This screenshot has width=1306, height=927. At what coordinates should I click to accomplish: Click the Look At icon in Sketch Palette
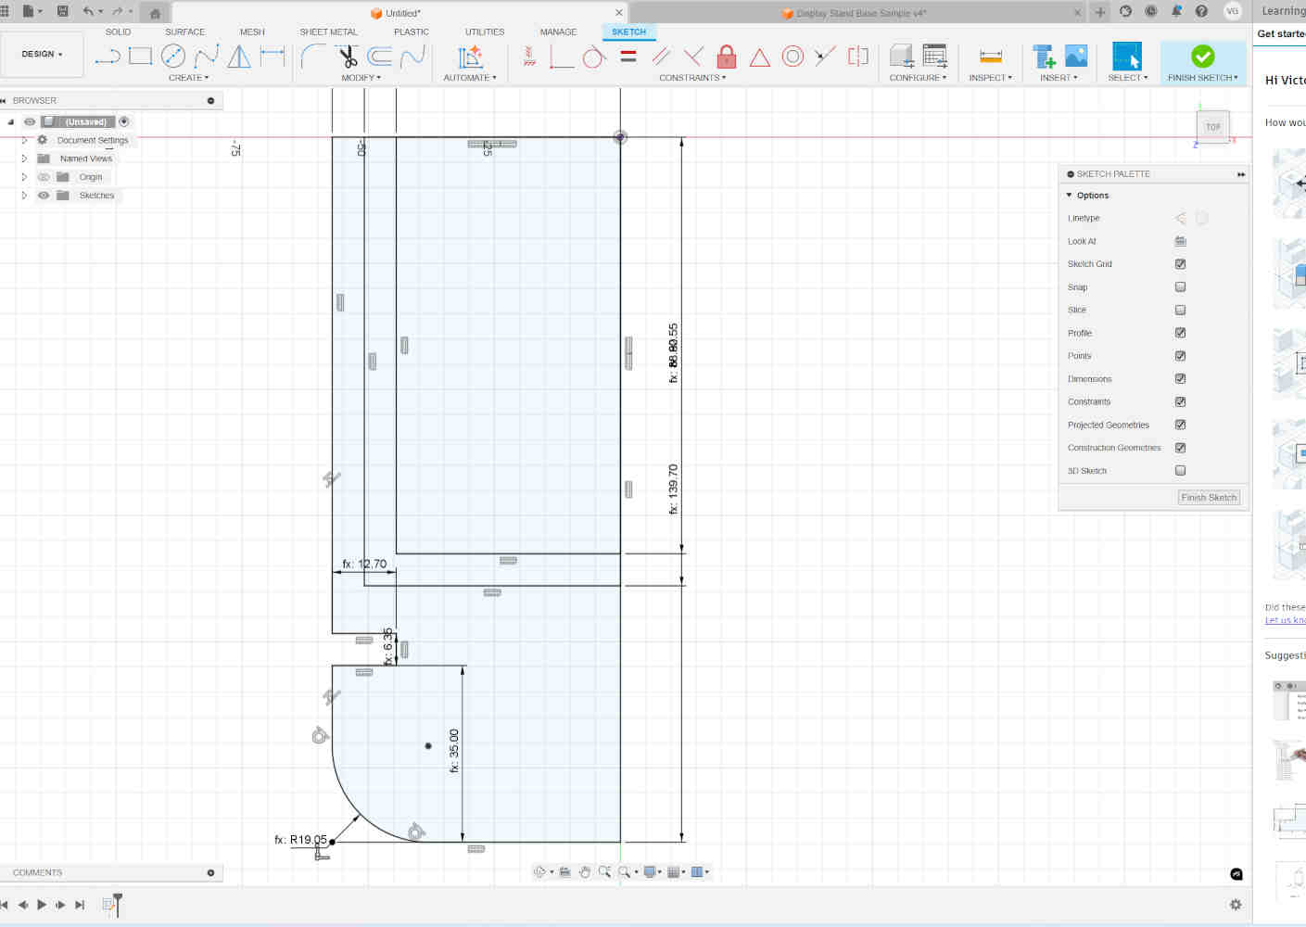coord(1180,241)
